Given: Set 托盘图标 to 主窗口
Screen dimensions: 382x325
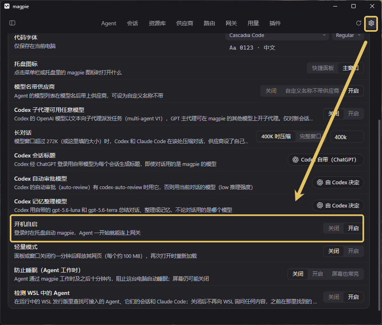Looking at the screenshot, I should [x=351, y=68].
